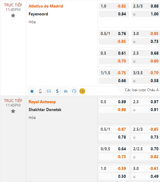160x182 pixels.
Task: Click the blue star favorite icon in toolbar
Action: click(32, 91)
